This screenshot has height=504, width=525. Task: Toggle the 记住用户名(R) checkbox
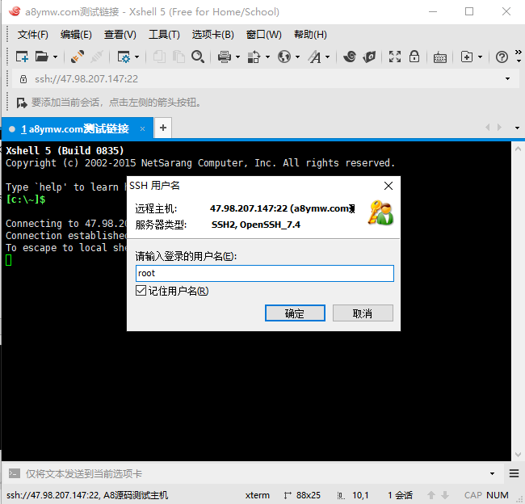(x=141, y=290)
